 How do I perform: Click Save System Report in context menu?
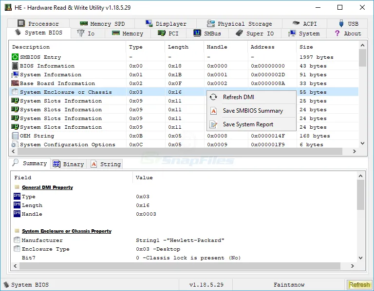point(248,124)
